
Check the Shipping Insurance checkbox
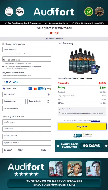(x=60, y=113)
